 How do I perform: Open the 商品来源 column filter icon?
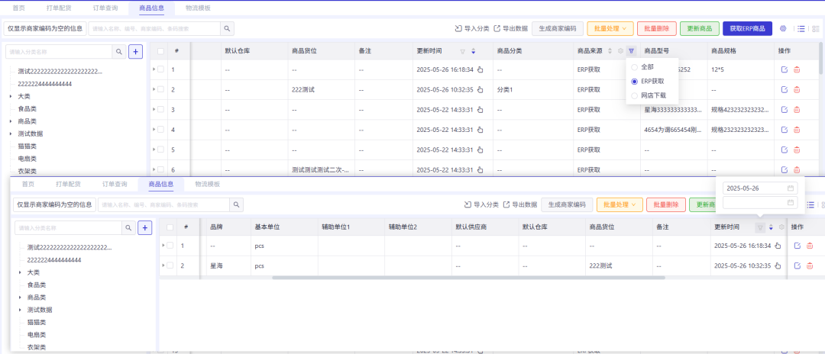coord(631,51)
